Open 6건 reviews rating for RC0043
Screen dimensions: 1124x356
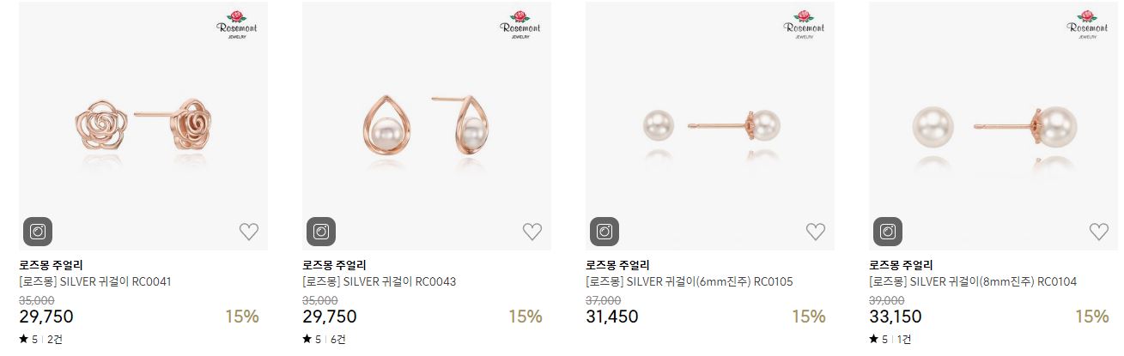324,339
